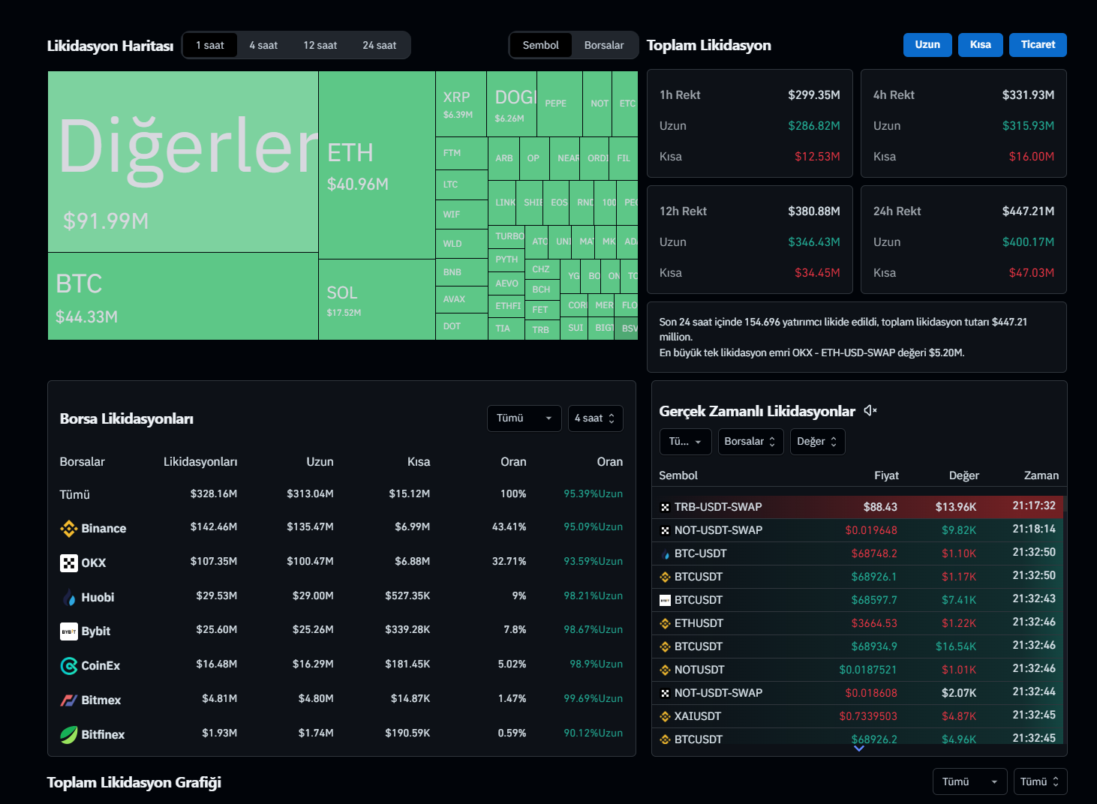The width and height of the screenshot is (1097, 804).
Task: Switch the map view to Sembol
Action: click(540, 45)
